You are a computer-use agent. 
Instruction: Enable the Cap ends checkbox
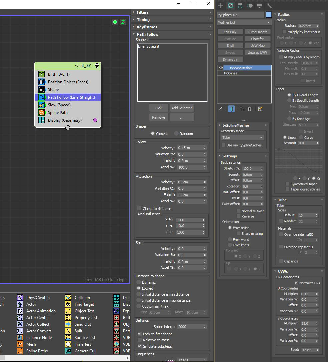[281, 261]
